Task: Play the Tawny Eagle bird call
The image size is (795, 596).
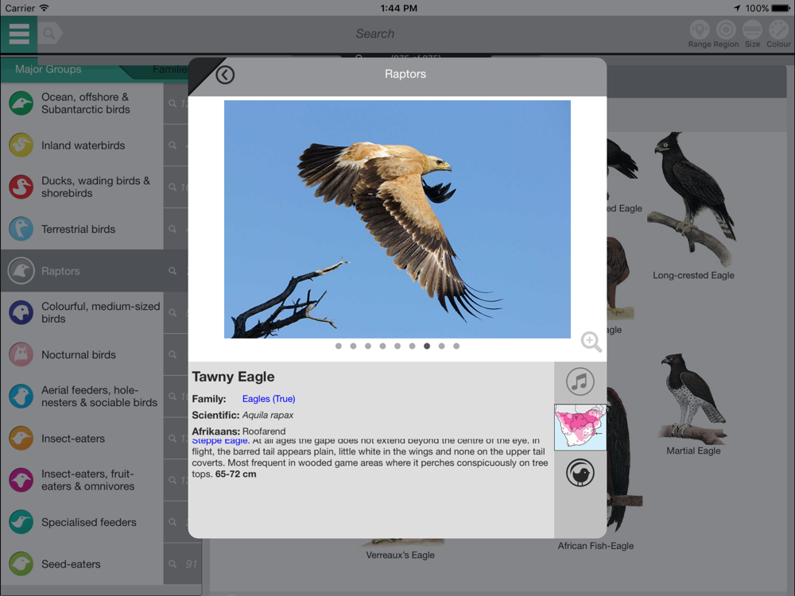Action: coord(580,381)
